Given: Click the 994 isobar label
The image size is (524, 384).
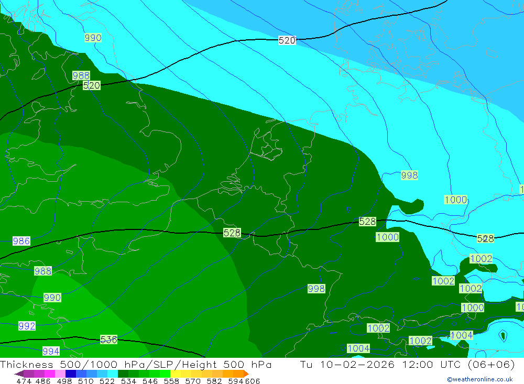Looking at the screenshot, I should pyautogui.click(x=51, y=351).
